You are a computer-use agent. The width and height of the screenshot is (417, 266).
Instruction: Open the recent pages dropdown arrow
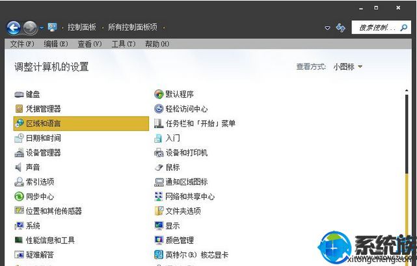[x=42, y=27]
